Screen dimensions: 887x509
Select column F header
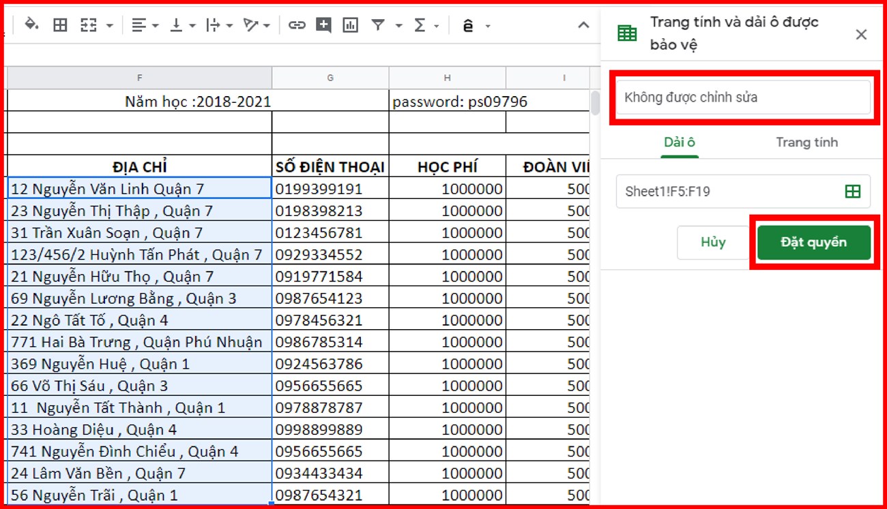click(x=139, y=78)
